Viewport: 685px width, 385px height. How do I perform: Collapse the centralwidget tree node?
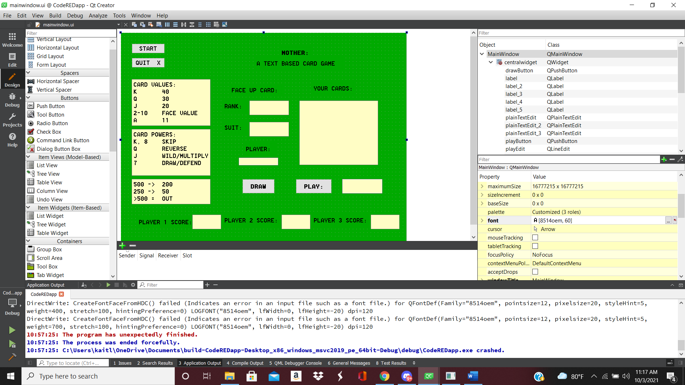(x=491, y=62)
